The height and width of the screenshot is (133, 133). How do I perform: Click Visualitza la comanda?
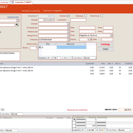(31, 11)
